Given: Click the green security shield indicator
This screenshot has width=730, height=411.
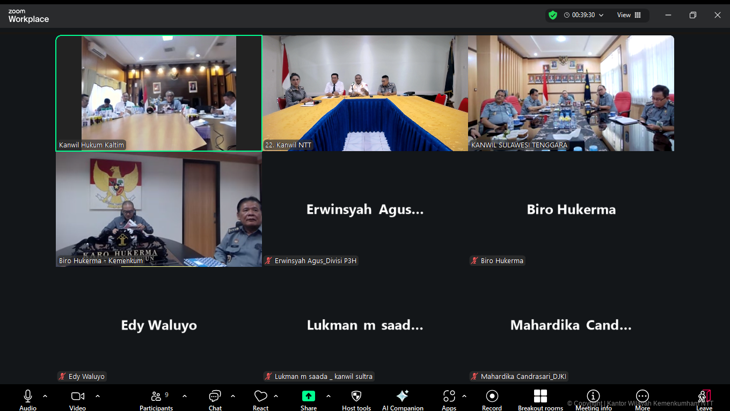Looking at the screenshot, I should coord(552,15).
